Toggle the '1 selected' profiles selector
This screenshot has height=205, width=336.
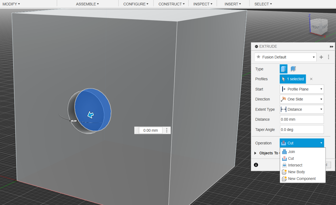[x=293, y=79]
